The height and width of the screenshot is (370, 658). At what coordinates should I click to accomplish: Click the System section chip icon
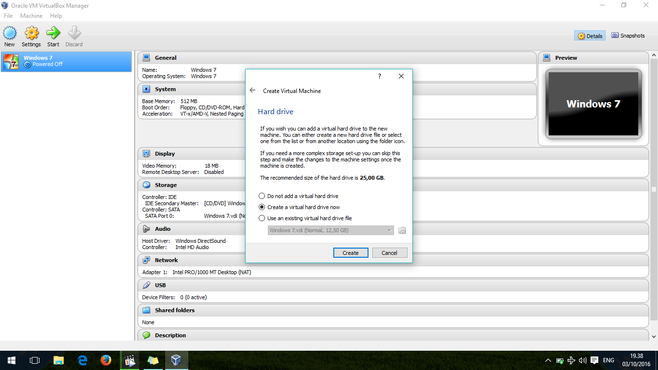pos(147,89)
